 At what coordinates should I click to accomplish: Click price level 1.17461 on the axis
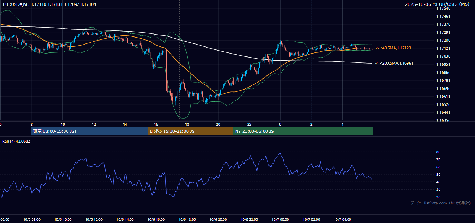point(443,16)
